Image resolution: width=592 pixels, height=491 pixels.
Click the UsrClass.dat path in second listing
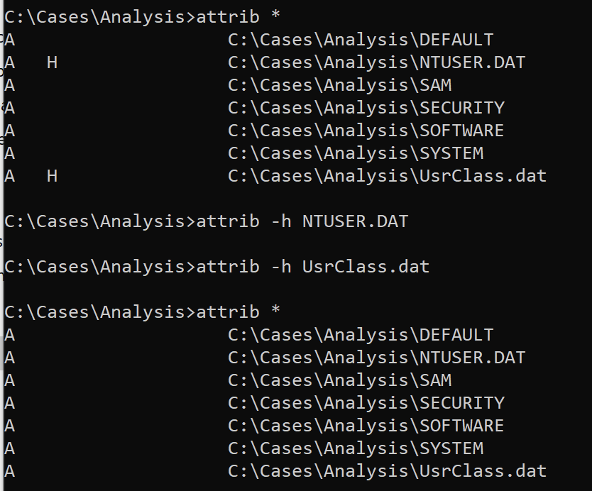pyautogui.click(x=387, y=471)
